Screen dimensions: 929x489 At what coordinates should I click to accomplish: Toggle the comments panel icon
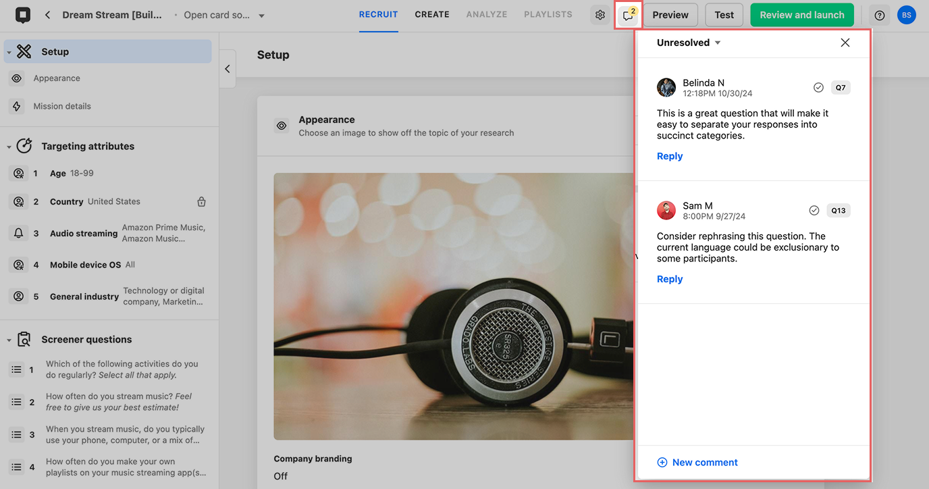pos(628,15)
